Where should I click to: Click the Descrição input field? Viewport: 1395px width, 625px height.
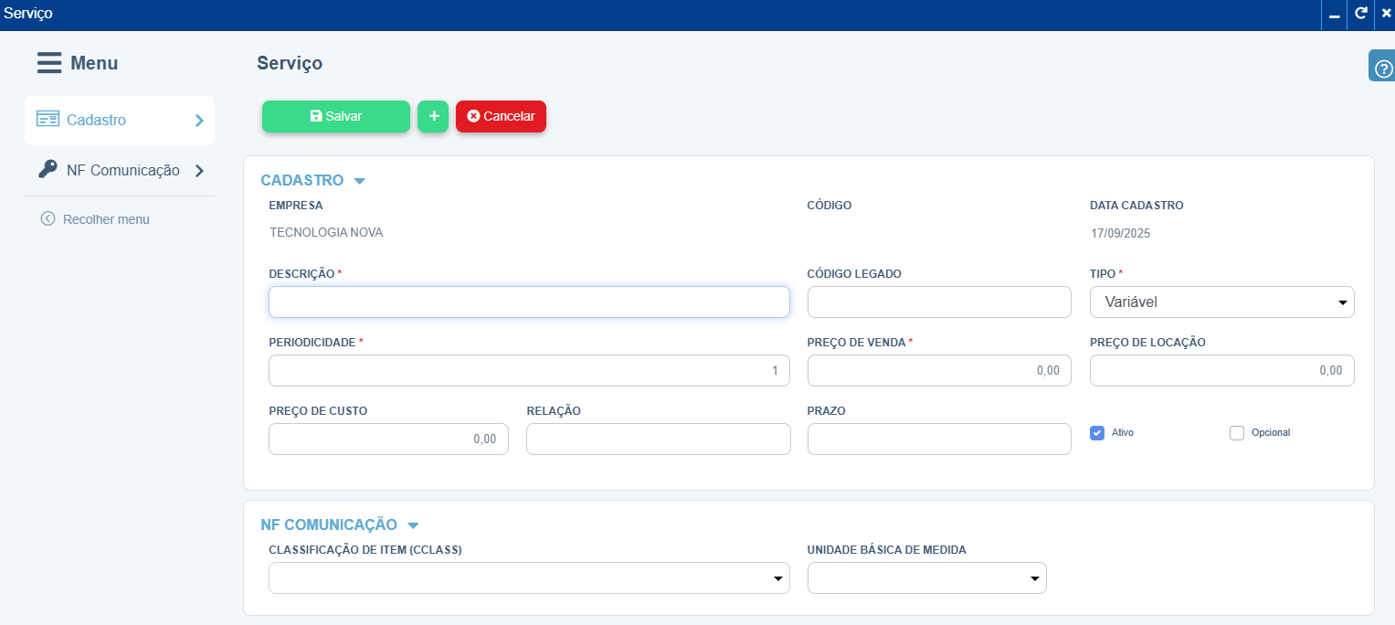(x=529, y=302)
